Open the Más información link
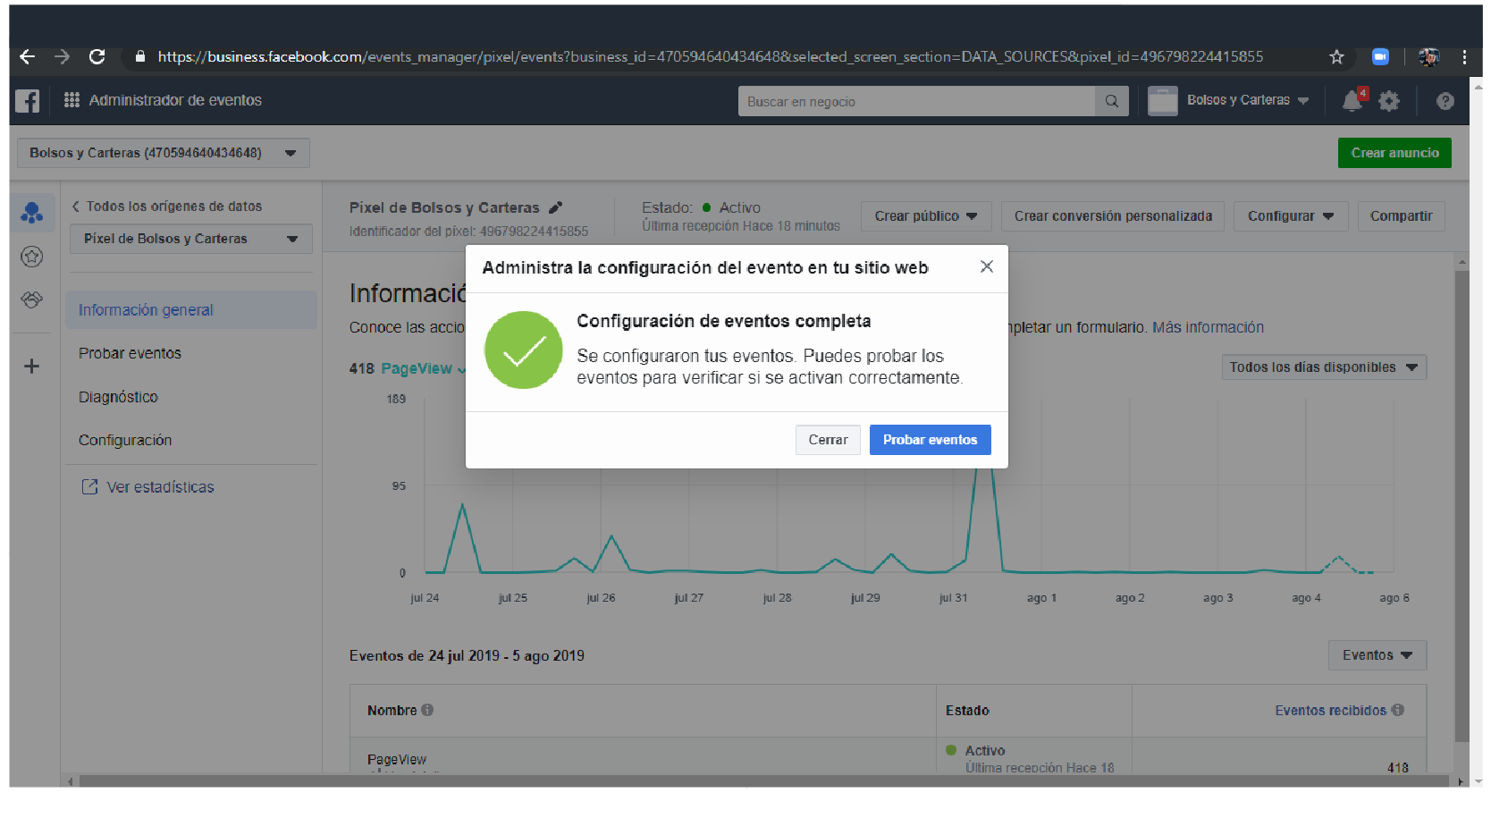 coord(1208,327)
